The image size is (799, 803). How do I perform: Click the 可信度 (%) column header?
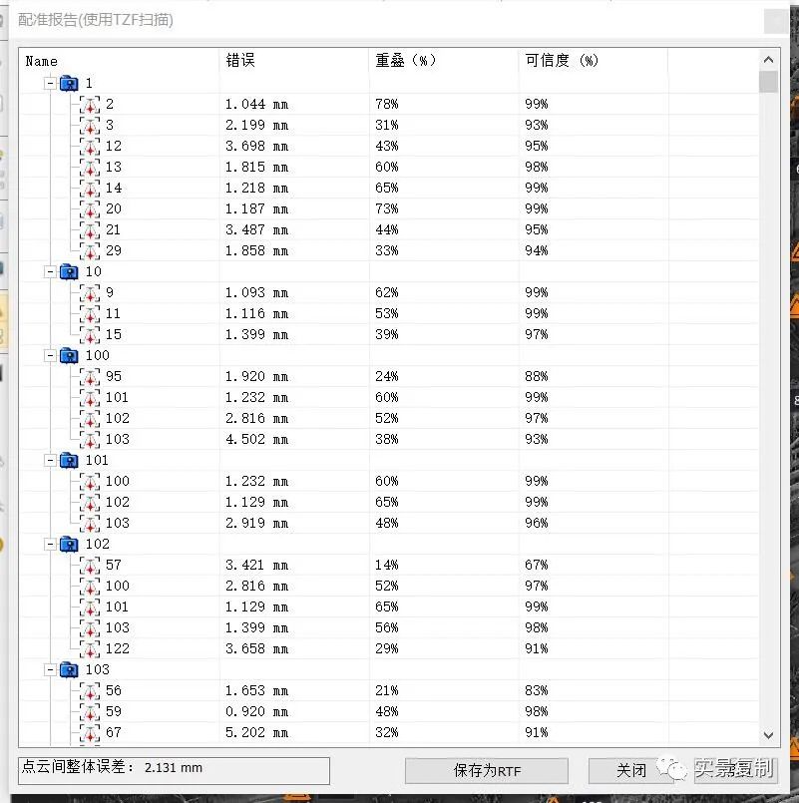(593, 61)
